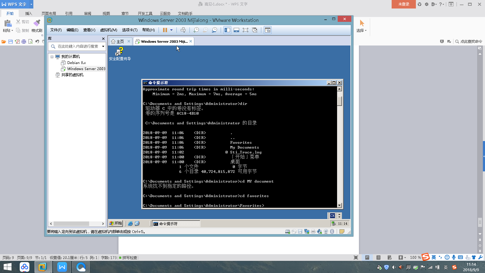
Task: Enter VMware full screen mode
Action: pyautogui.click(x=246, y=30)
